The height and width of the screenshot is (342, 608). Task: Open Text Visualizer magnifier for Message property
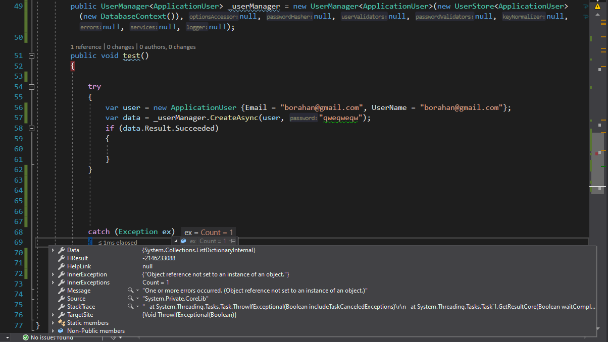pyautogui.click(x=130, y=291)
